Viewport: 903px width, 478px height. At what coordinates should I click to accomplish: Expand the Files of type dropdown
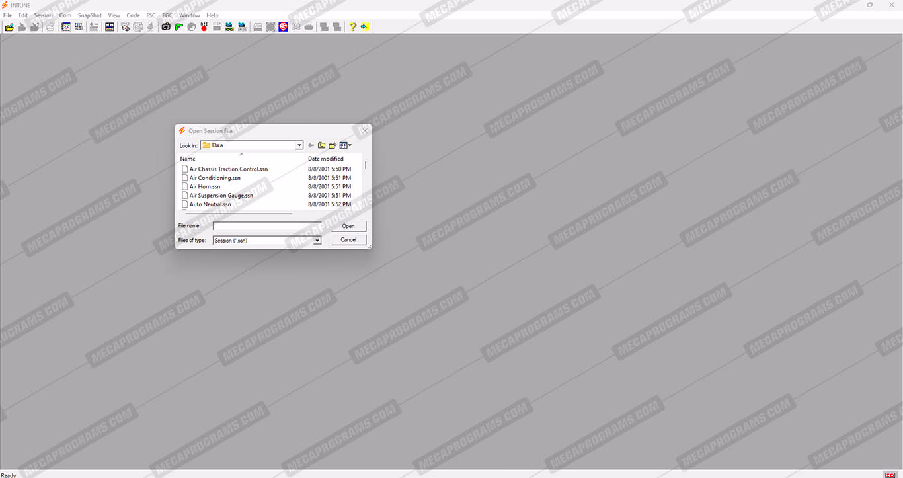[x=317, y=241]
